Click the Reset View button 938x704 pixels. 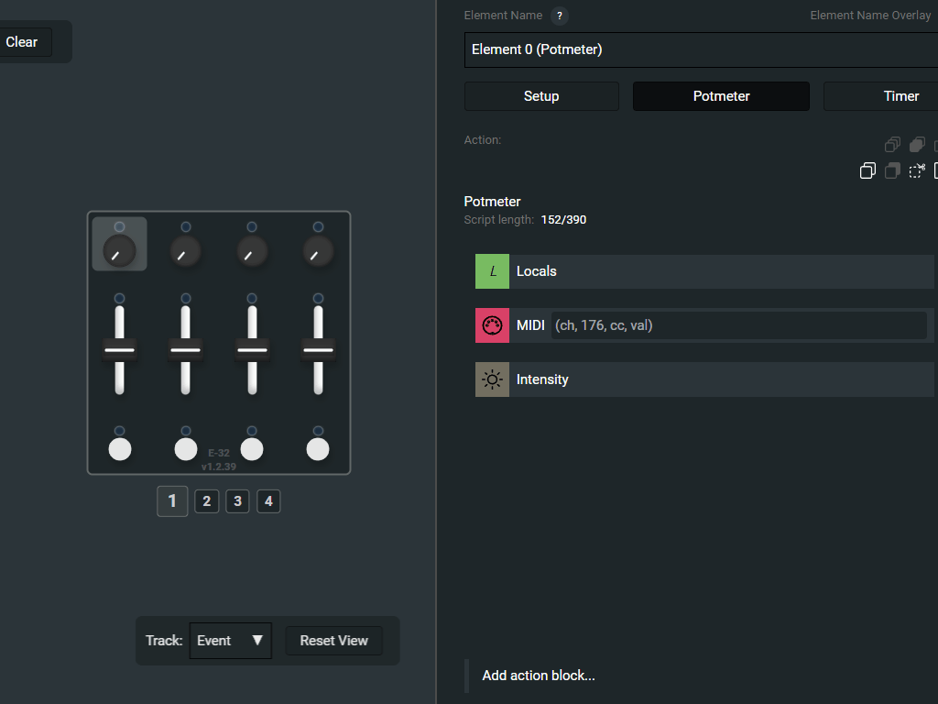(x=333, y=641)
